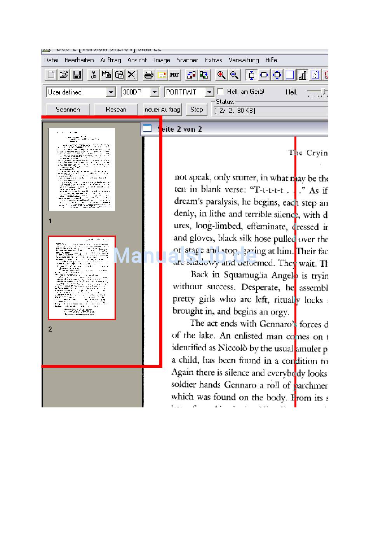The width and height of the screenshot is (369, 552).
Task: Click the Delete X icon in toolbar
Action: click(x=132, y=75)
